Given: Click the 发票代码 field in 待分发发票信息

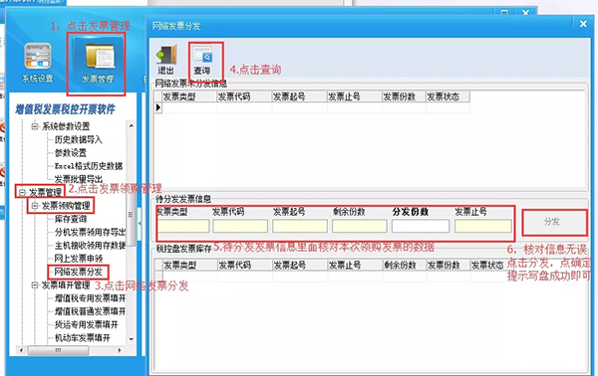Looking at the screenshot, I should pos(240,226).
